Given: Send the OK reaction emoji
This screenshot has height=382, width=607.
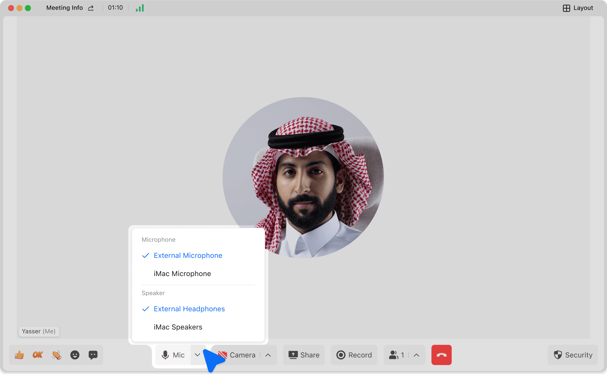Looking at the screenshot, I should [38, 355].
